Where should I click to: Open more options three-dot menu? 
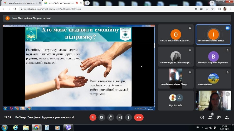coord(129,117)
